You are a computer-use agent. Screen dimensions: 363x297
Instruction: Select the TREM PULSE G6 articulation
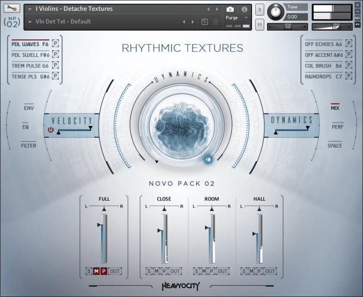(30, 66)
